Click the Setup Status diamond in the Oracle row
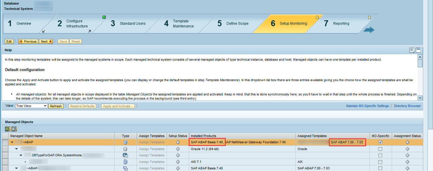The height and width of the screenshot is (171, 433). click(x=178, y=149)
